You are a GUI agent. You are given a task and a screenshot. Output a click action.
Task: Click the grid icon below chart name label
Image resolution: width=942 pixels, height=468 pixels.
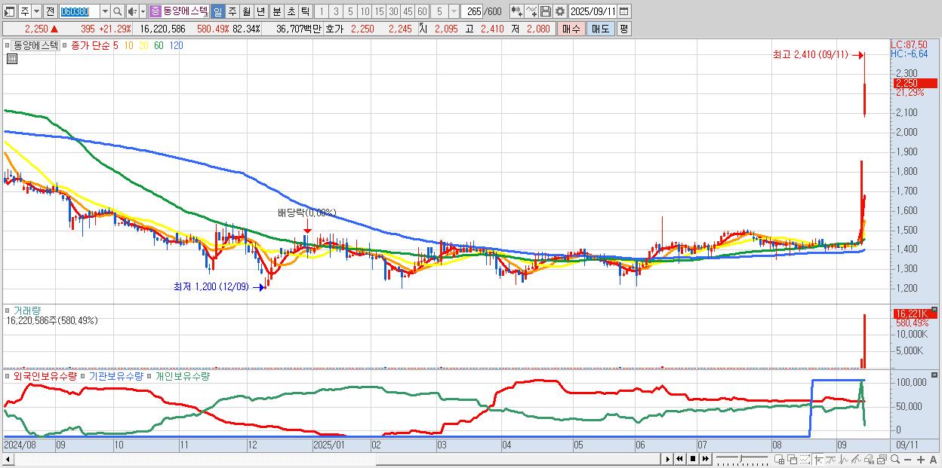[x=11, y=59]
